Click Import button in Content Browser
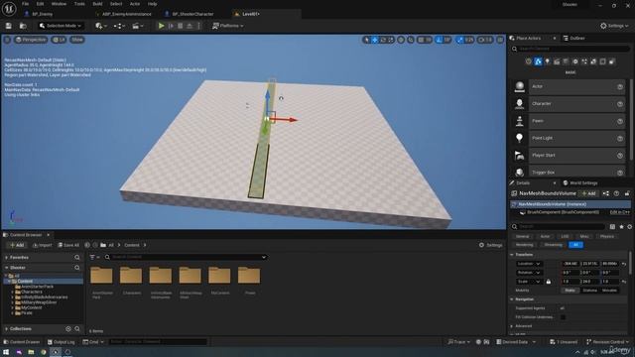 tap(43, 245)
